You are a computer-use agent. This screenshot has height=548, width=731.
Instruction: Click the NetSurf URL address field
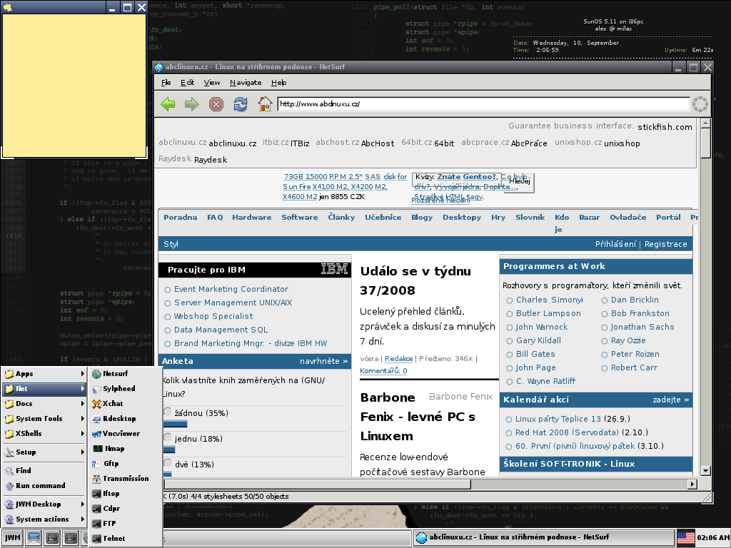pyautogui.click(x=483, y=104)
